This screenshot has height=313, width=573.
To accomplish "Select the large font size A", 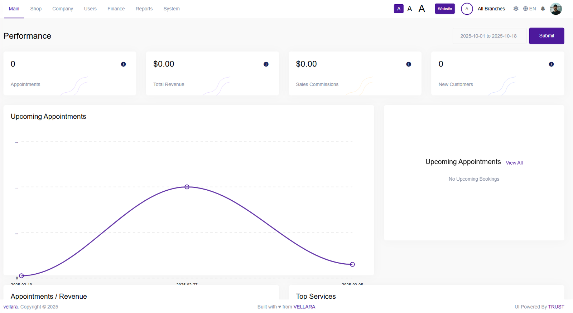I will [422, 9].
